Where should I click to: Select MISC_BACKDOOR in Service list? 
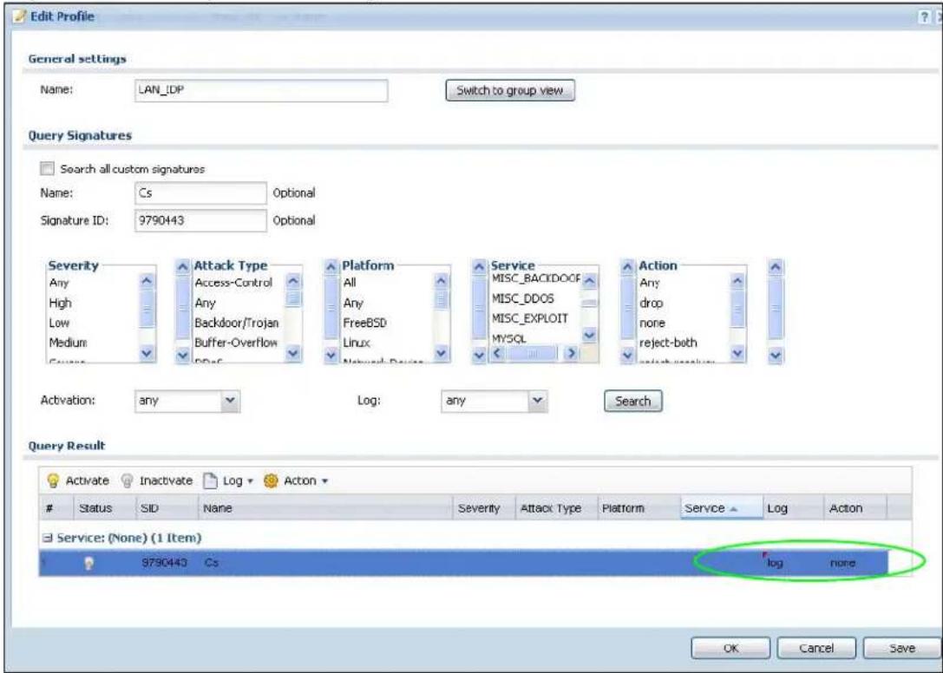[x=536, y=278]
